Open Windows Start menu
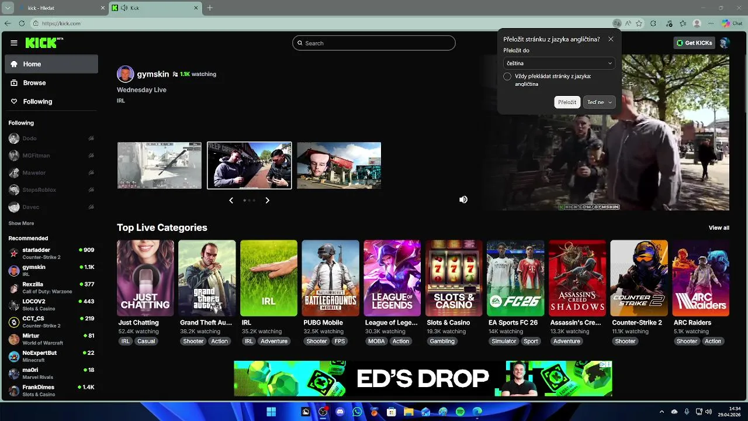 271,412
